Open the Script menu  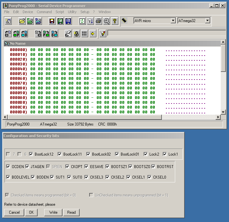pos(60,12)
